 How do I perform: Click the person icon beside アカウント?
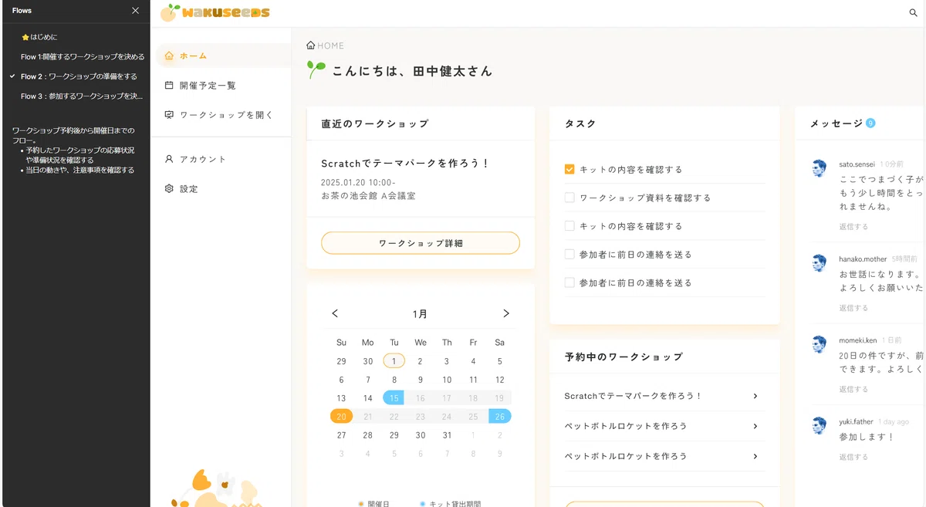click(169, 159)
